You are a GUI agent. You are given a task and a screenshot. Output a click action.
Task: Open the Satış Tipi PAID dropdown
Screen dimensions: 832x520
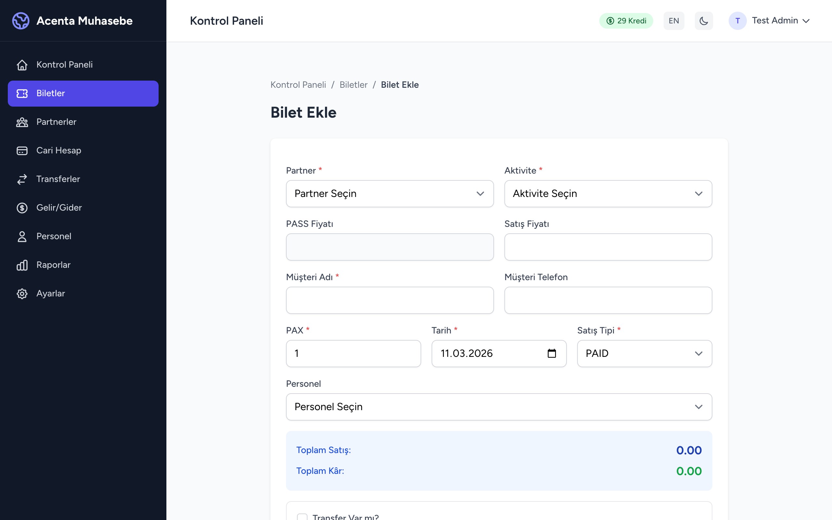tap(644, 353)
